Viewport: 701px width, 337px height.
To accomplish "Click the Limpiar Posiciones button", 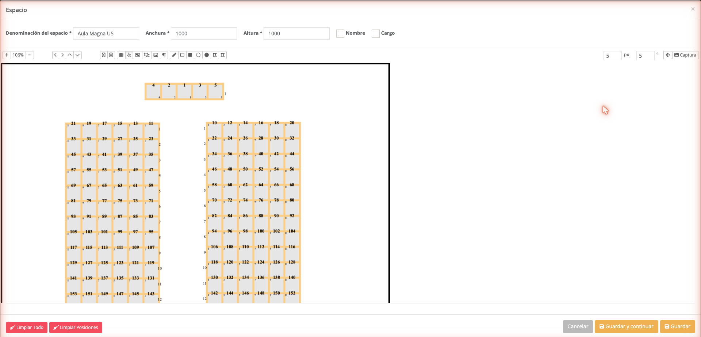I will 76,328.
